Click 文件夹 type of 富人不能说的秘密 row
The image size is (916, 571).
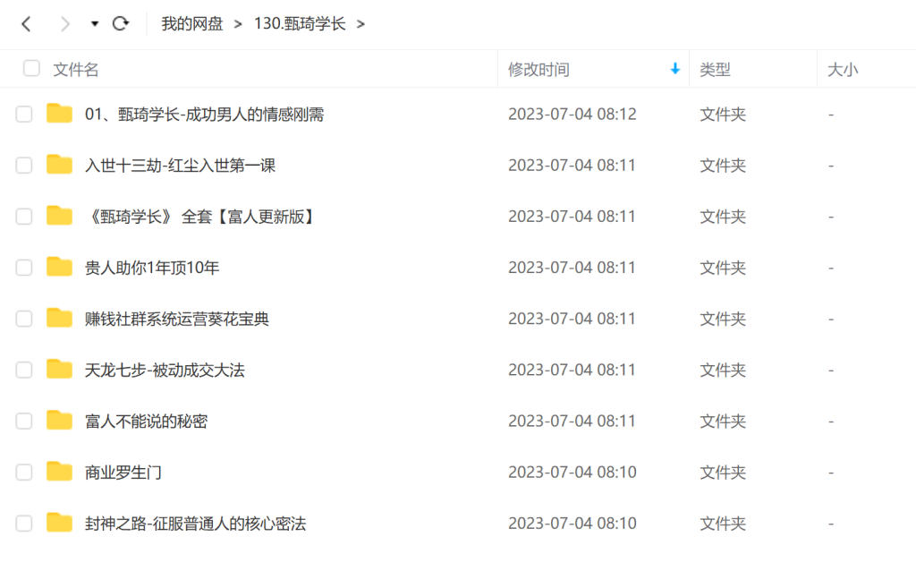[x=723, y=421]
